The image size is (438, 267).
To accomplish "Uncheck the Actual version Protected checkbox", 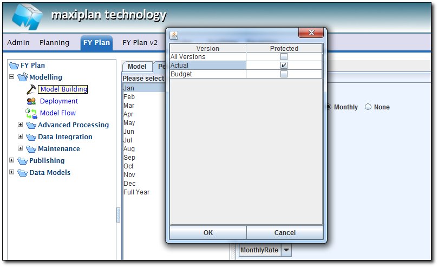I will click(284, 66).
